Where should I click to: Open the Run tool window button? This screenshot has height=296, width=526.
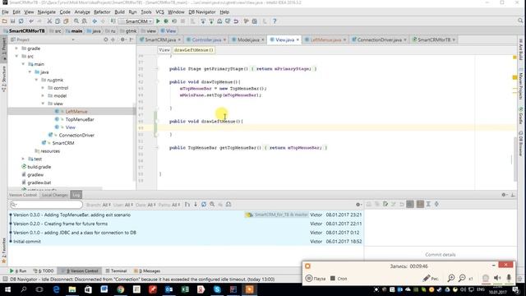pyautogui.click(x=18, y=271)
